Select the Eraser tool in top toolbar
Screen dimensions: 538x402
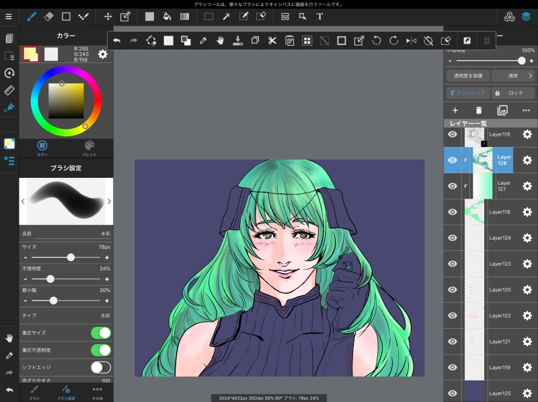click(48, 16)
